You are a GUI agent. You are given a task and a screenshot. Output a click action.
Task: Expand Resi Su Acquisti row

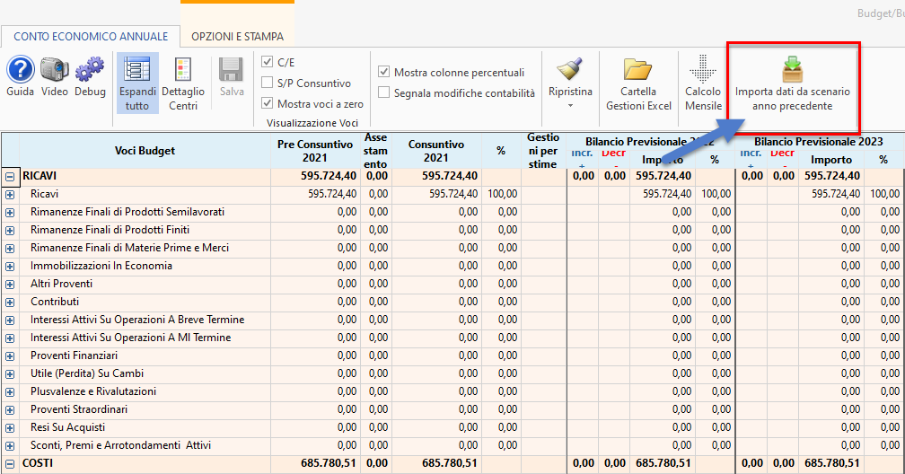10,428
